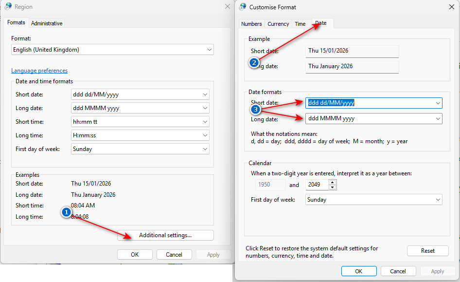Image resolution: width=460 pixels, height=282 pixels.
Task: Click the Region window globe icon
Action: (x=8, y=6)
